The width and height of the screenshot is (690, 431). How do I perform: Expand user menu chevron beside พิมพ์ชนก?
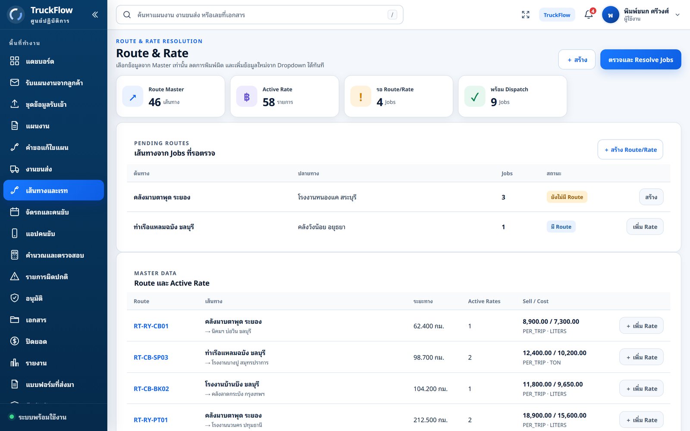tap(677, 15)
